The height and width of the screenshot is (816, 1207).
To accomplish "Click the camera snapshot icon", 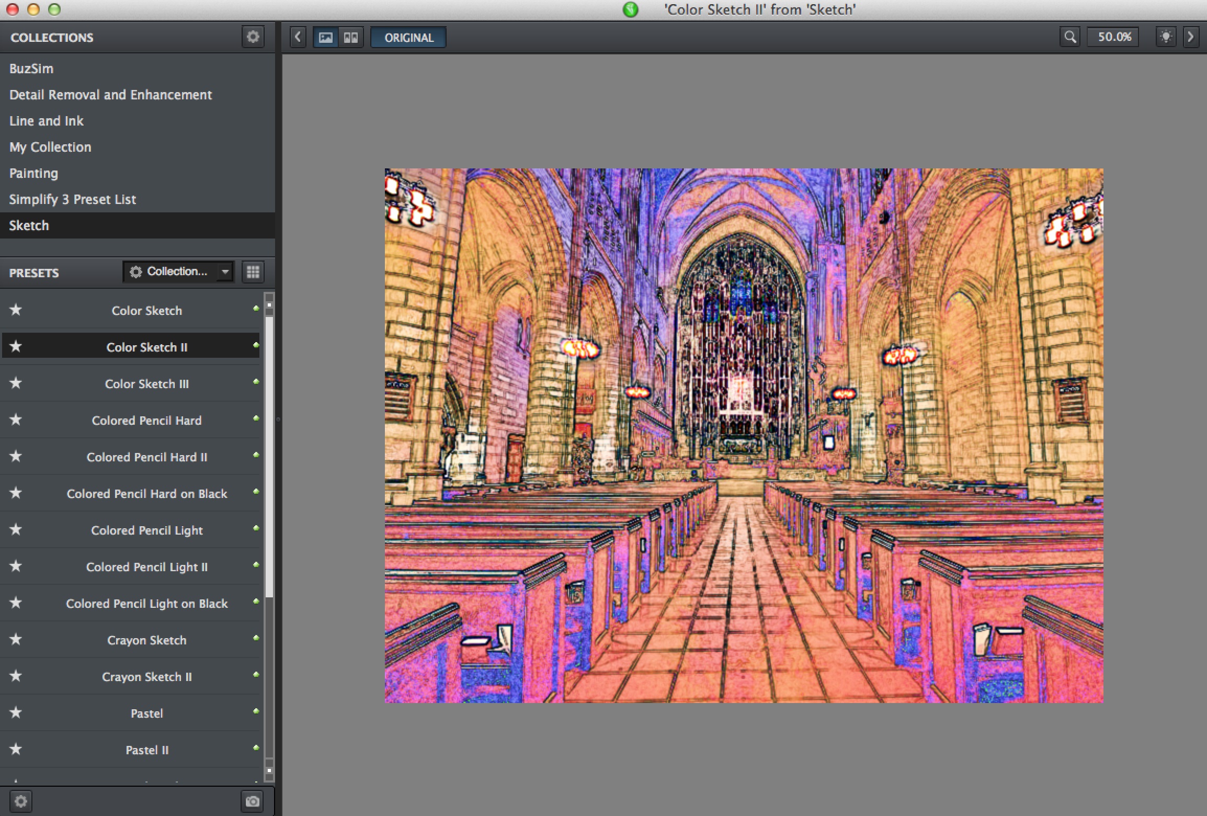I will [253, 801].
